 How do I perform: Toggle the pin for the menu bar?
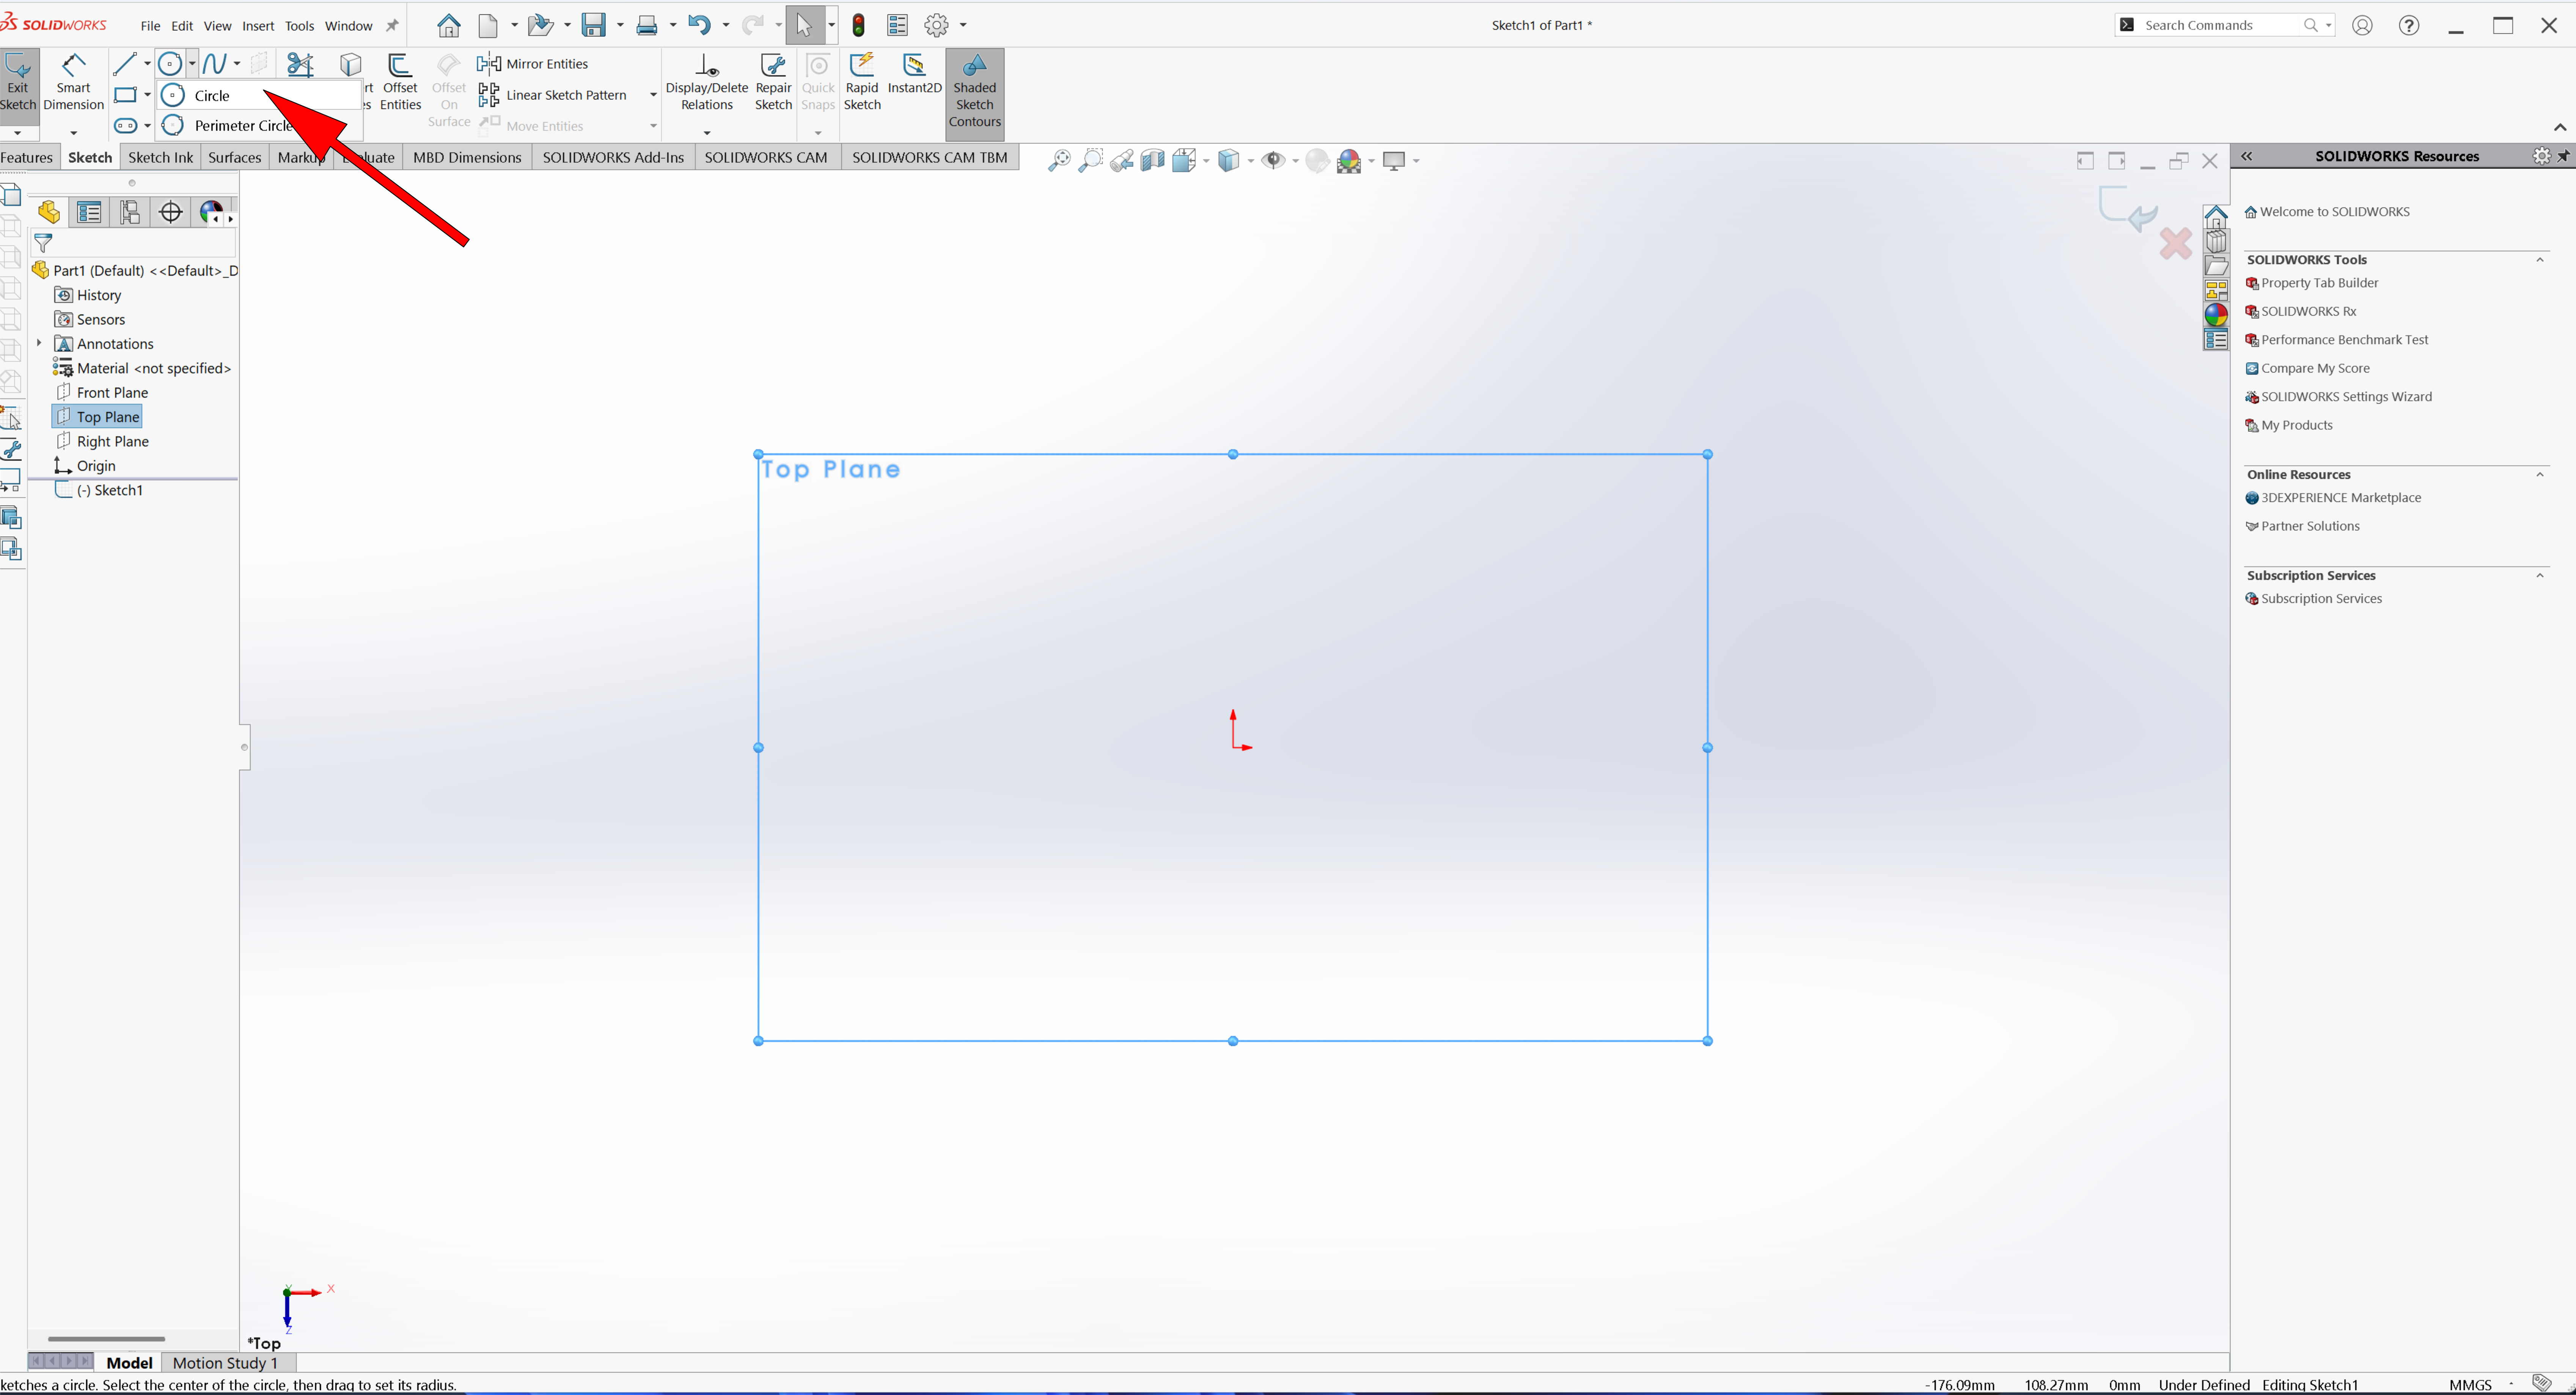click(392, 25)
